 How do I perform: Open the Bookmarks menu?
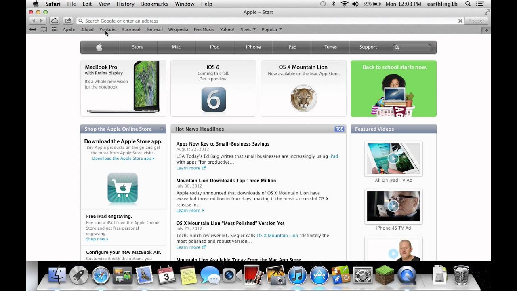click(155, 4)
